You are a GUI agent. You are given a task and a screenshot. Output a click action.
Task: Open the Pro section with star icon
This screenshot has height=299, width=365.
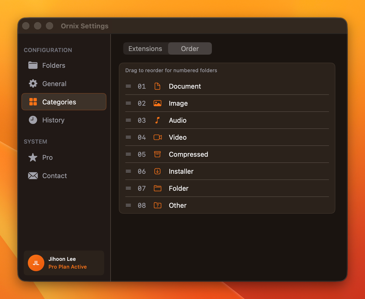point(47,157)
